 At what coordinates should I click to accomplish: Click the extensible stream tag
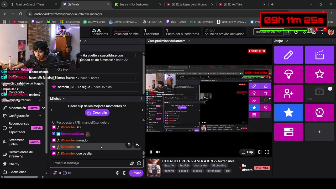pos(214,171)
